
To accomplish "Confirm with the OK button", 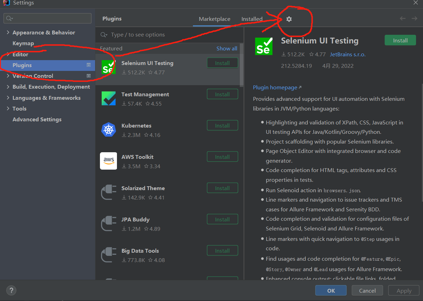I will (331, 291).
